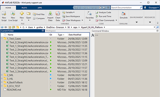
Task: Expand the 5_ECU_TEST folder
Action: pyautogui.click(x=2, y=86)
